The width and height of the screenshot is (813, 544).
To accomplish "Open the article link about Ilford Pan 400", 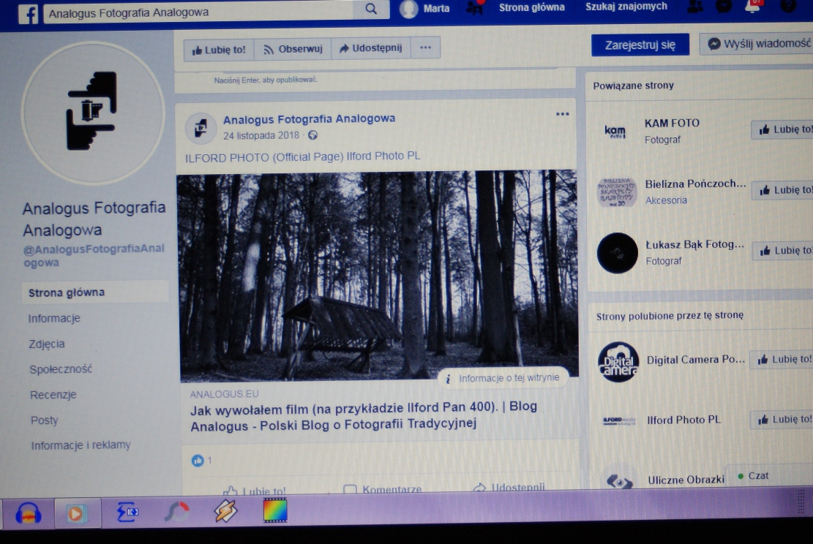I will tap(364, 415).
